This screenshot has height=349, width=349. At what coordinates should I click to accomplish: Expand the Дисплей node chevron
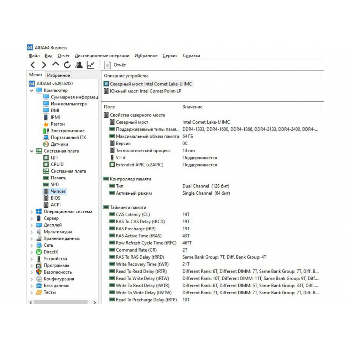pos(32,225)
